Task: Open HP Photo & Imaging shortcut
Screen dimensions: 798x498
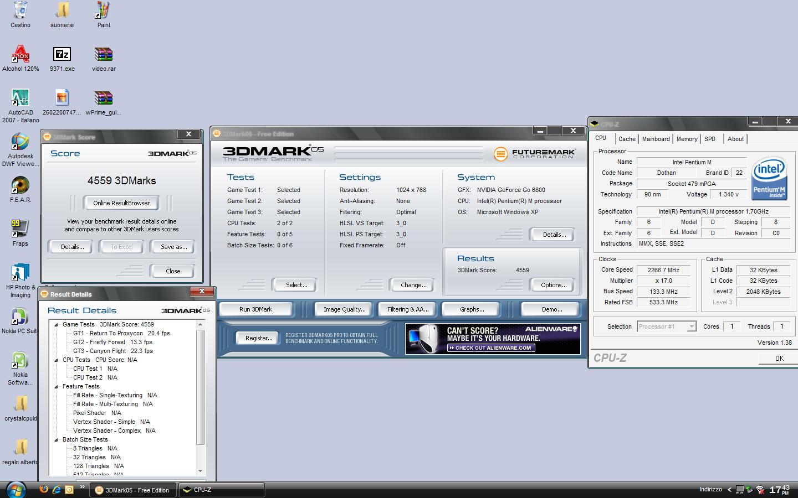Action: (21, 272)
